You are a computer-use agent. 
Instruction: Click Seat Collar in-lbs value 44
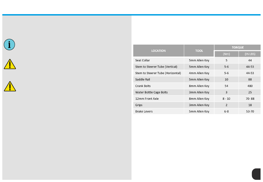point(250,60)
